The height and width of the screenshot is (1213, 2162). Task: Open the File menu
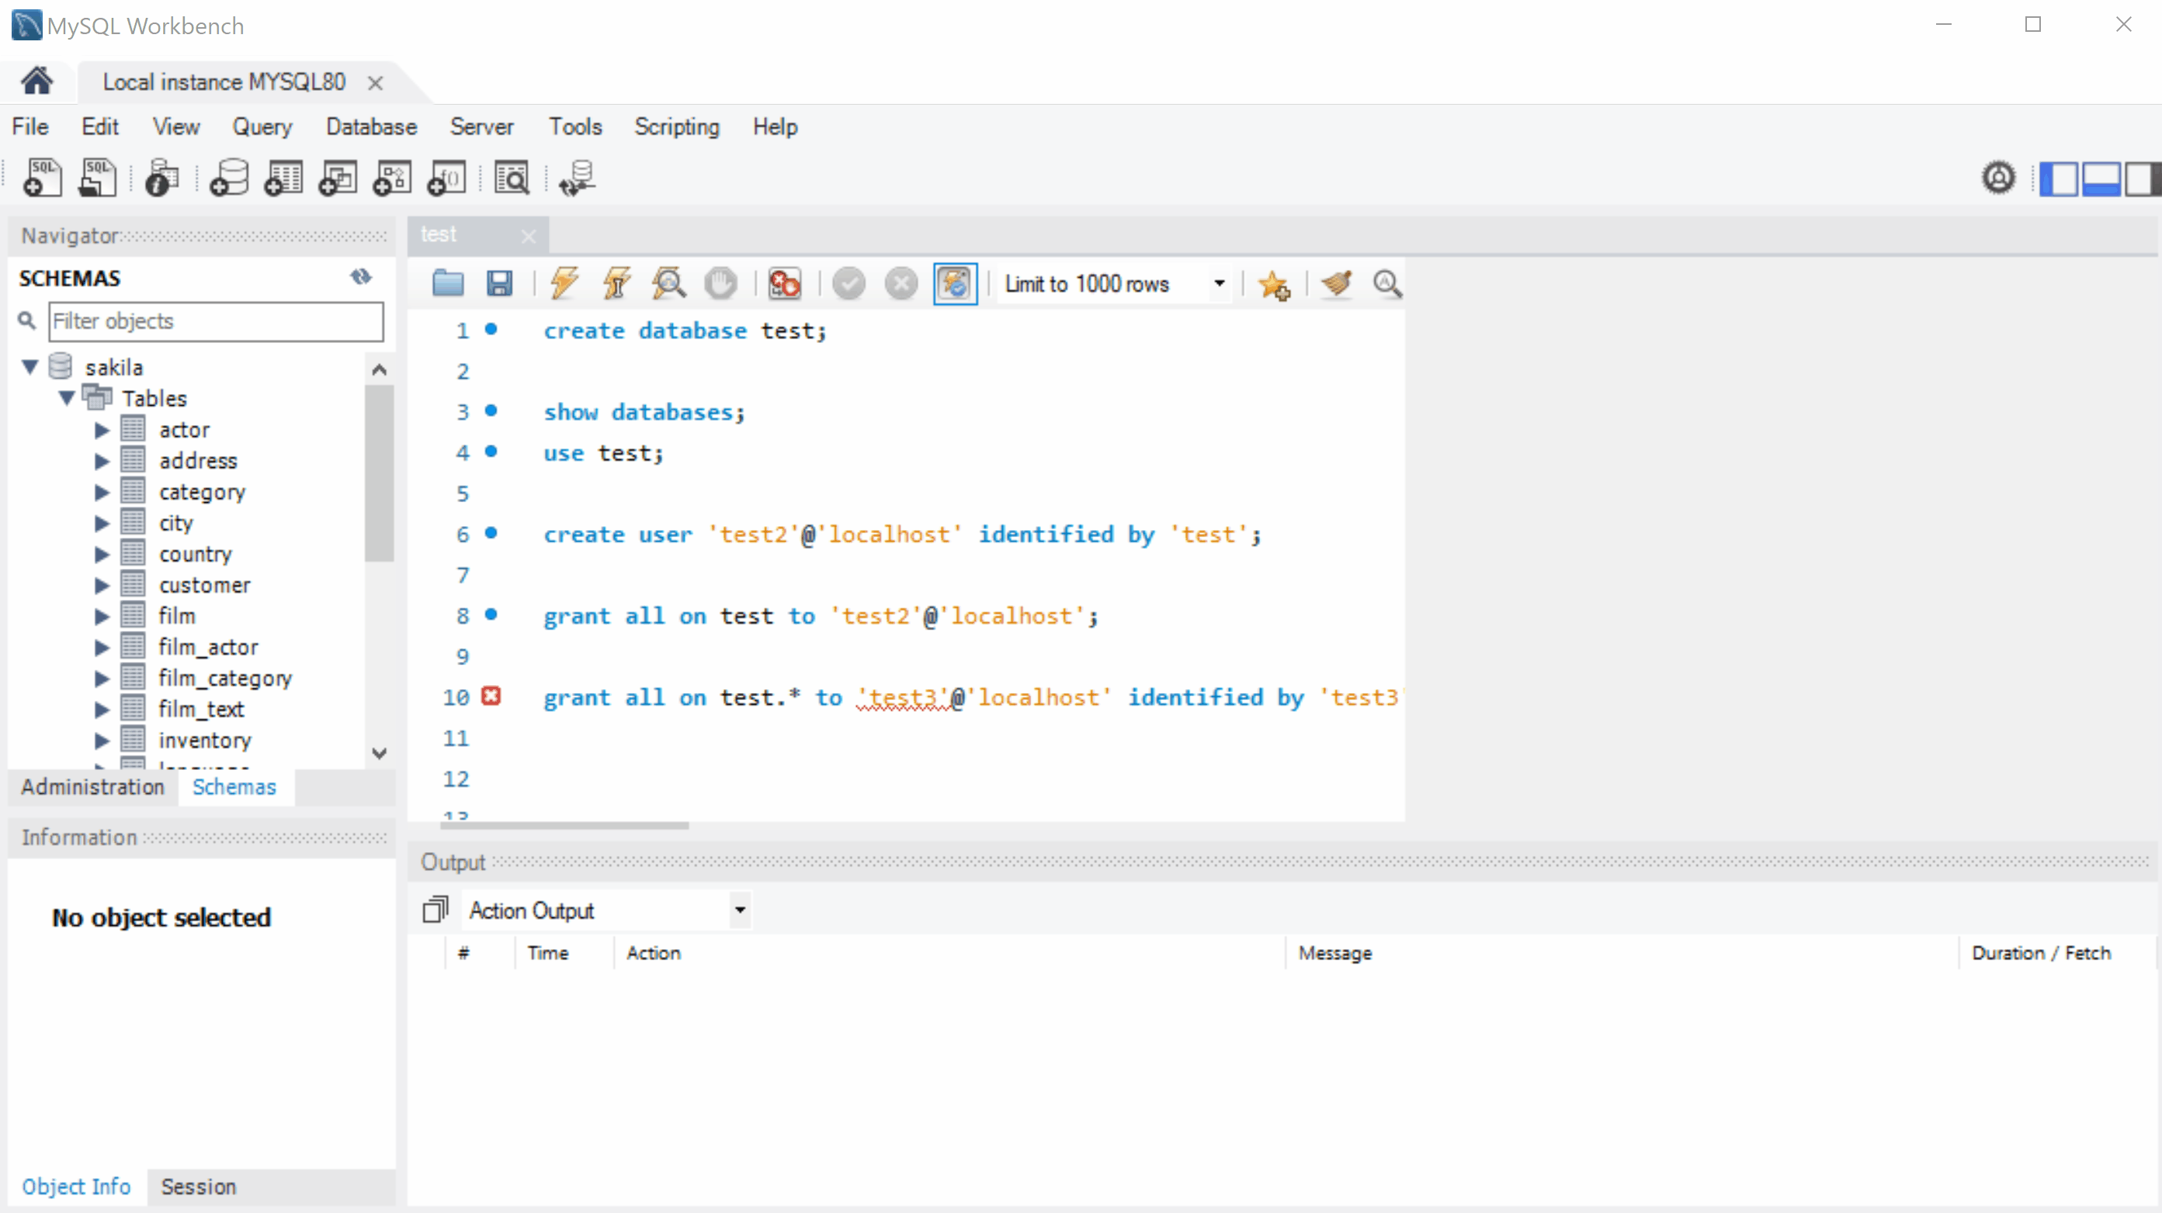(30, 126)
